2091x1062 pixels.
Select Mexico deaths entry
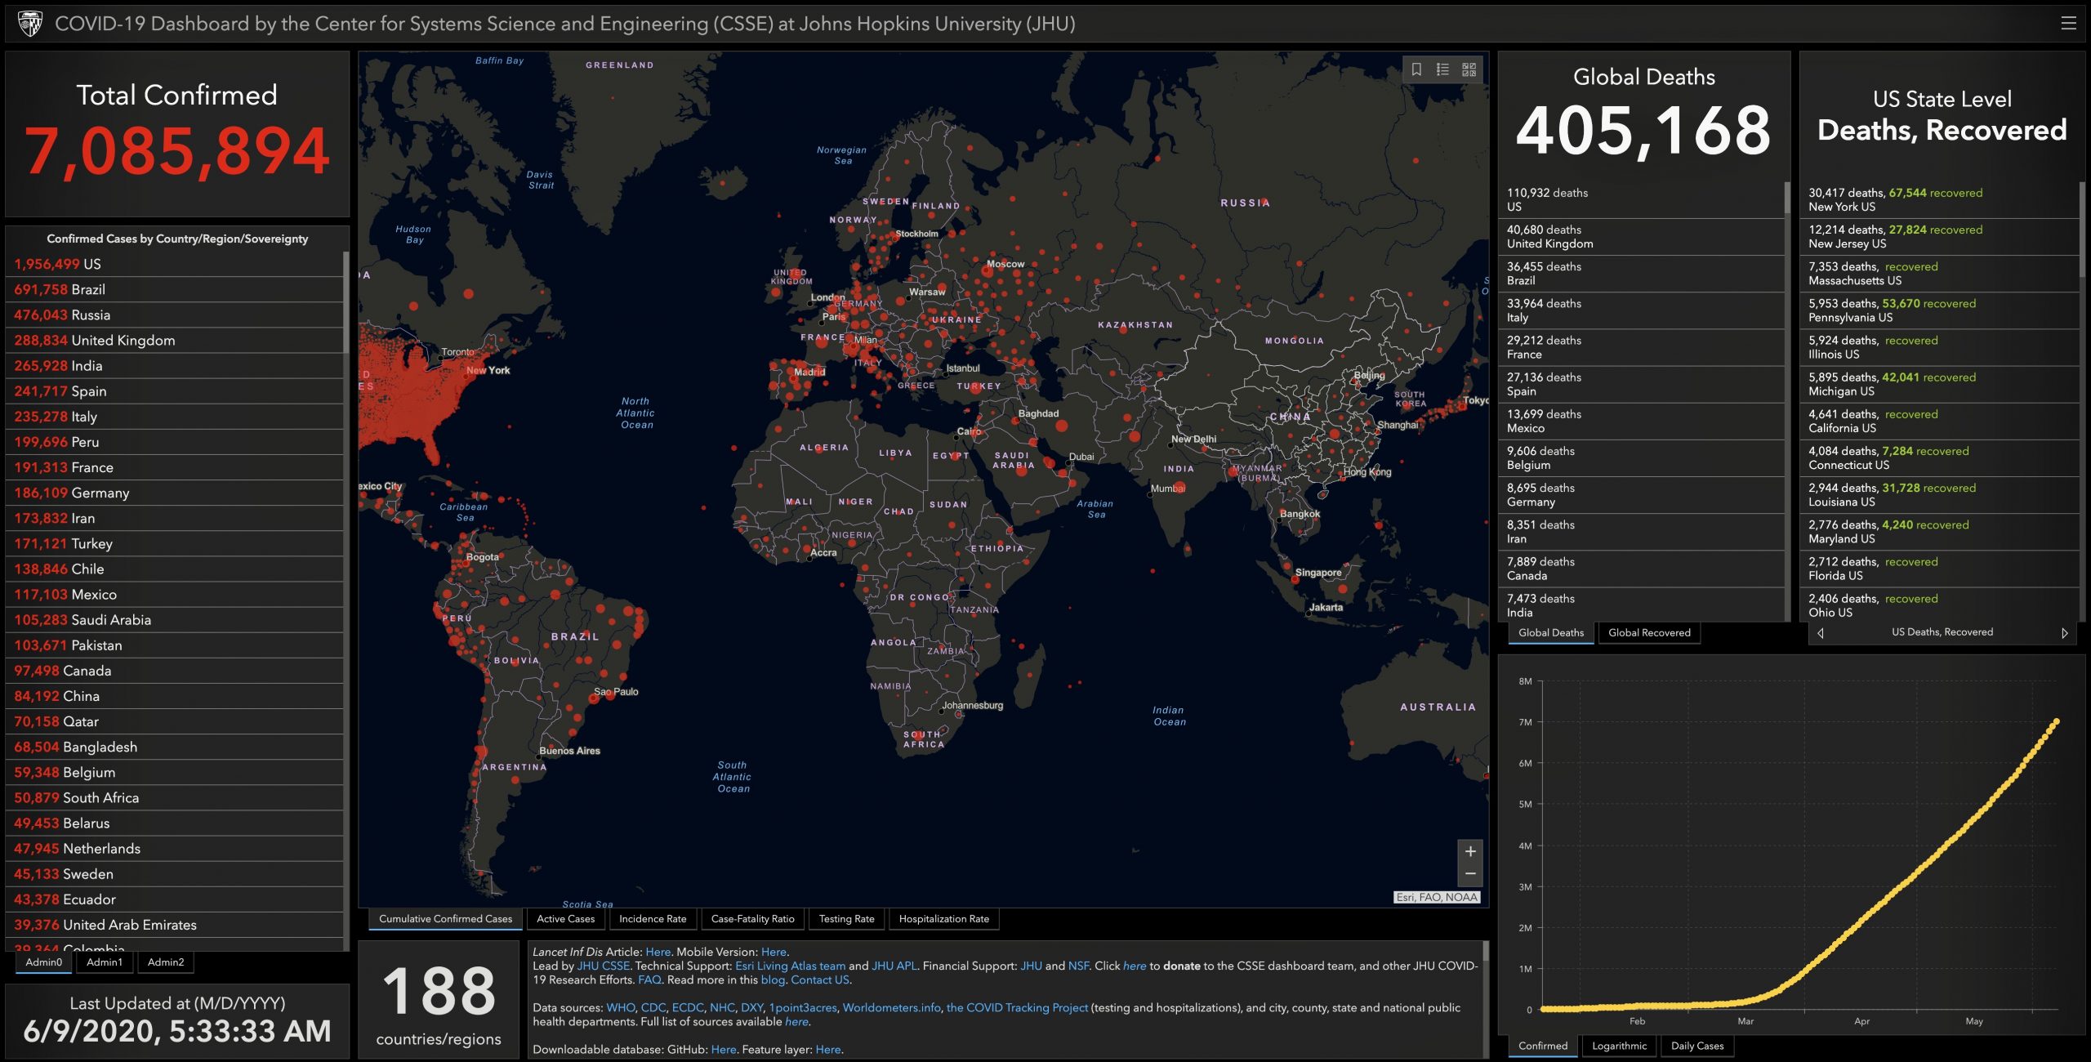click(x=1642, y=421)
